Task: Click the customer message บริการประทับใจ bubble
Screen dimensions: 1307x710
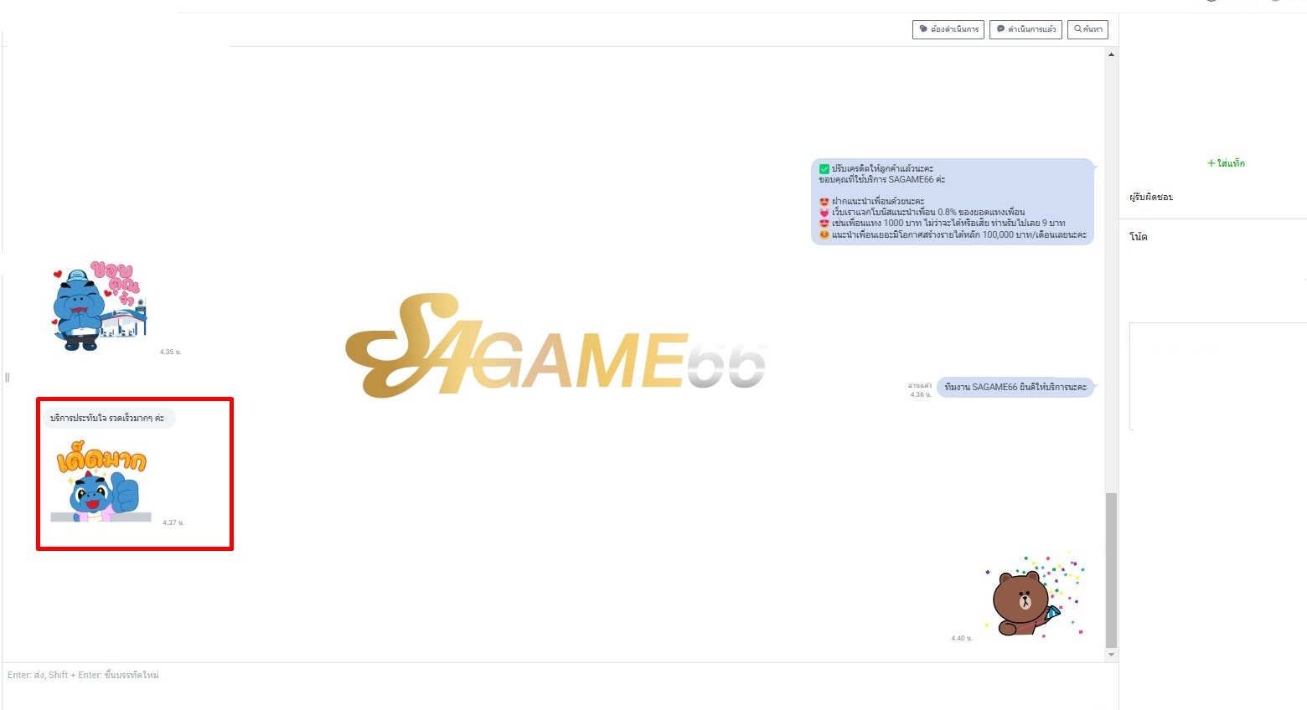Action: [x=108, y=418]
